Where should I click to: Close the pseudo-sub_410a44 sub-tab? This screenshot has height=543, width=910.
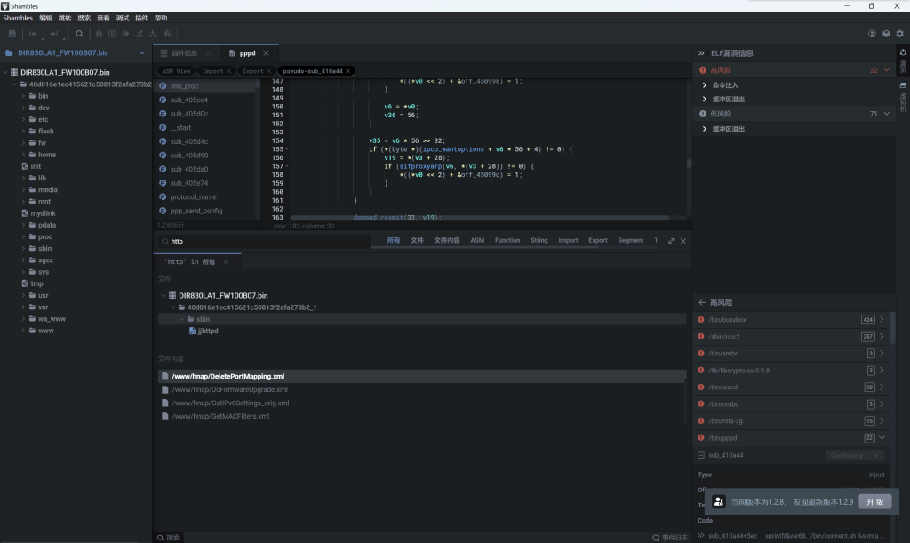(x=349, y=70)
